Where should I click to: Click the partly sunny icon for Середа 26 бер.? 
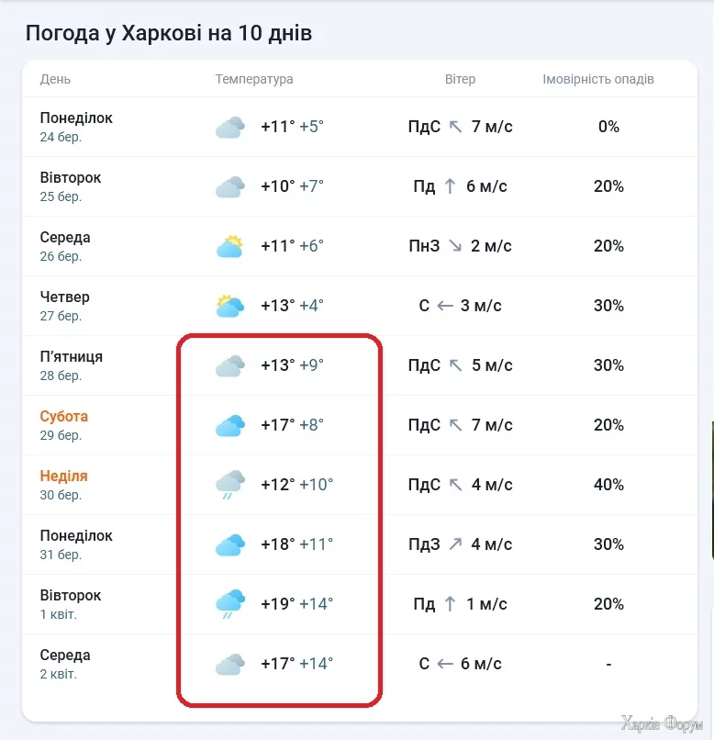(x=229, y=246)
